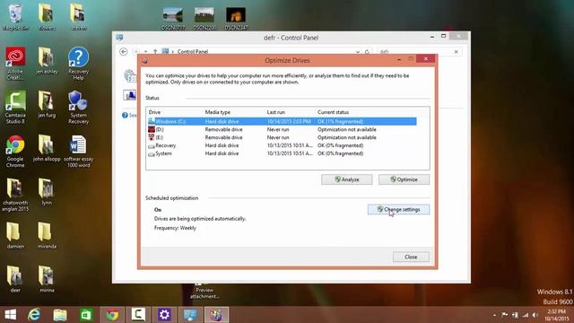Image resolution: width=574 pixels, height=323 pixels.
Task: Click the volume speaker tray icon
Action: click(x=535, y=315)
